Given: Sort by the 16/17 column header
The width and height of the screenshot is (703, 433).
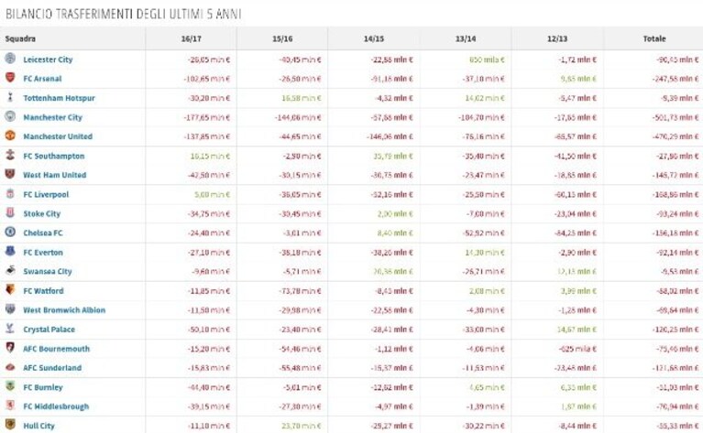Looking at the screenshot, I should (191, 39).
